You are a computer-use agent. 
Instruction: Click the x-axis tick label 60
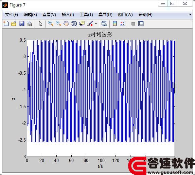(71, 160)
